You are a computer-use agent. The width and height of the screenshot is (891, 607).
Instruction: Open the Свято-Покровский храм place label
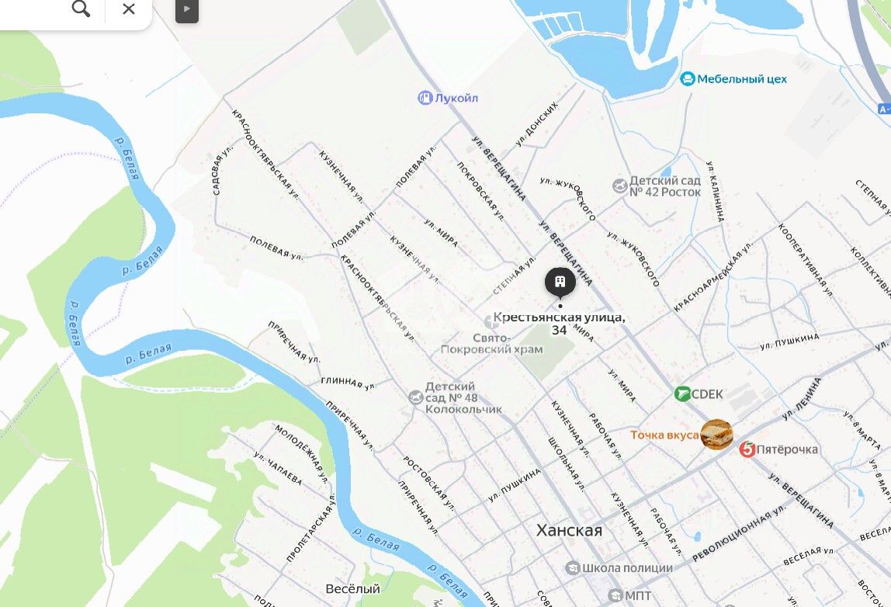point(492,344)
